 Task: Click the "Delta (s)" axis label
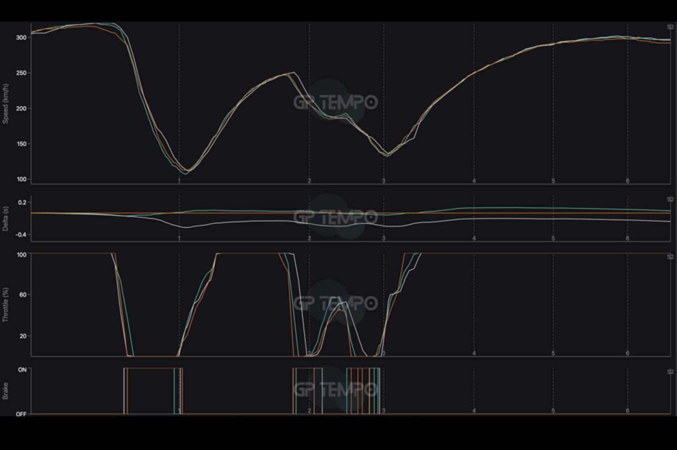[x=6, y=218]
